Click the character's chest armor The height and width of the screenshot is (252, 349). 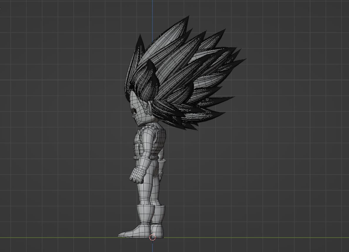(x=150, y=141)
